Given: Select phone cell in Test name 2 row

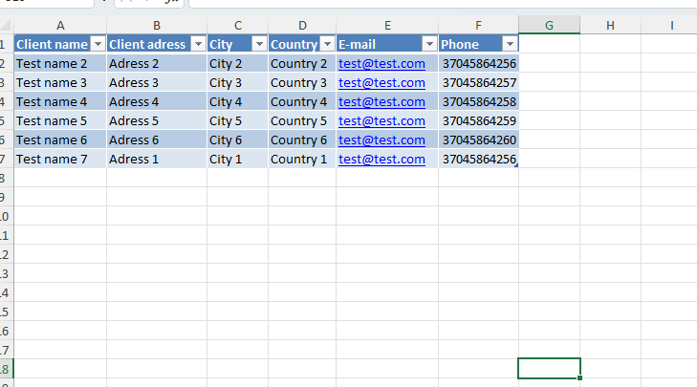Looking at the screenshot, I should (478, 63).
